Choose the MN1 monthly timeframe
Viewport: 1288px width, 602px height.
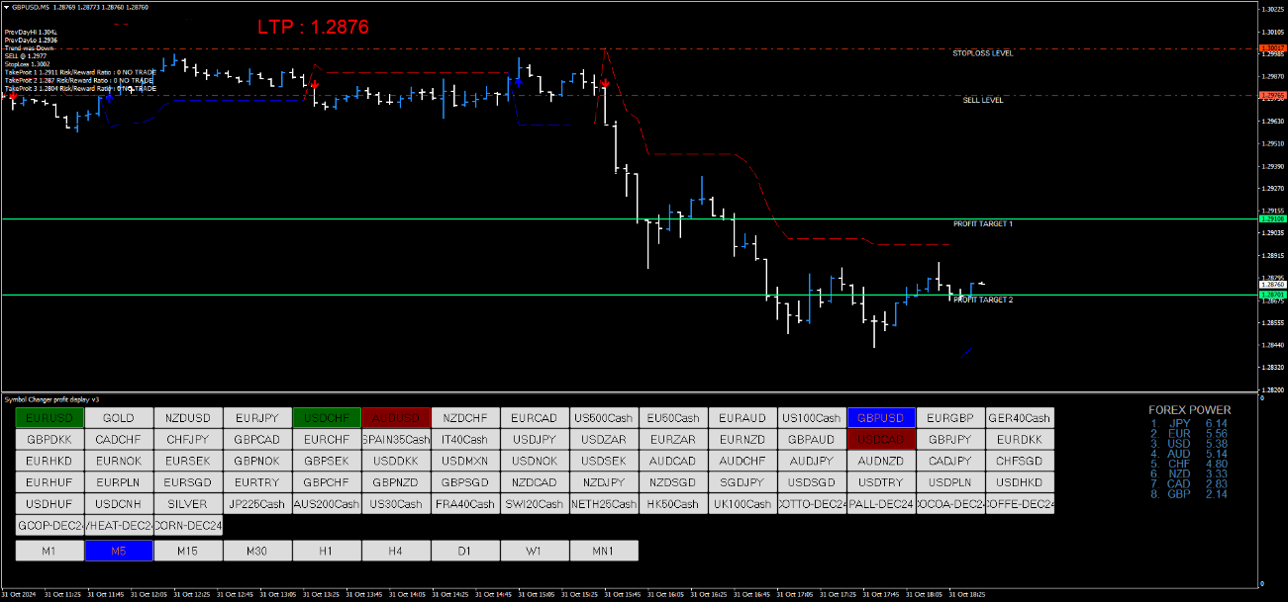(604, 551)
